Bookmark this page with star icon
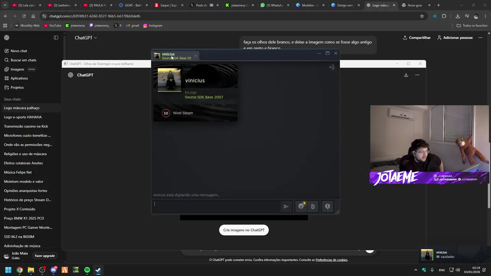Viewport: 491px width, 276px height. 422,16
